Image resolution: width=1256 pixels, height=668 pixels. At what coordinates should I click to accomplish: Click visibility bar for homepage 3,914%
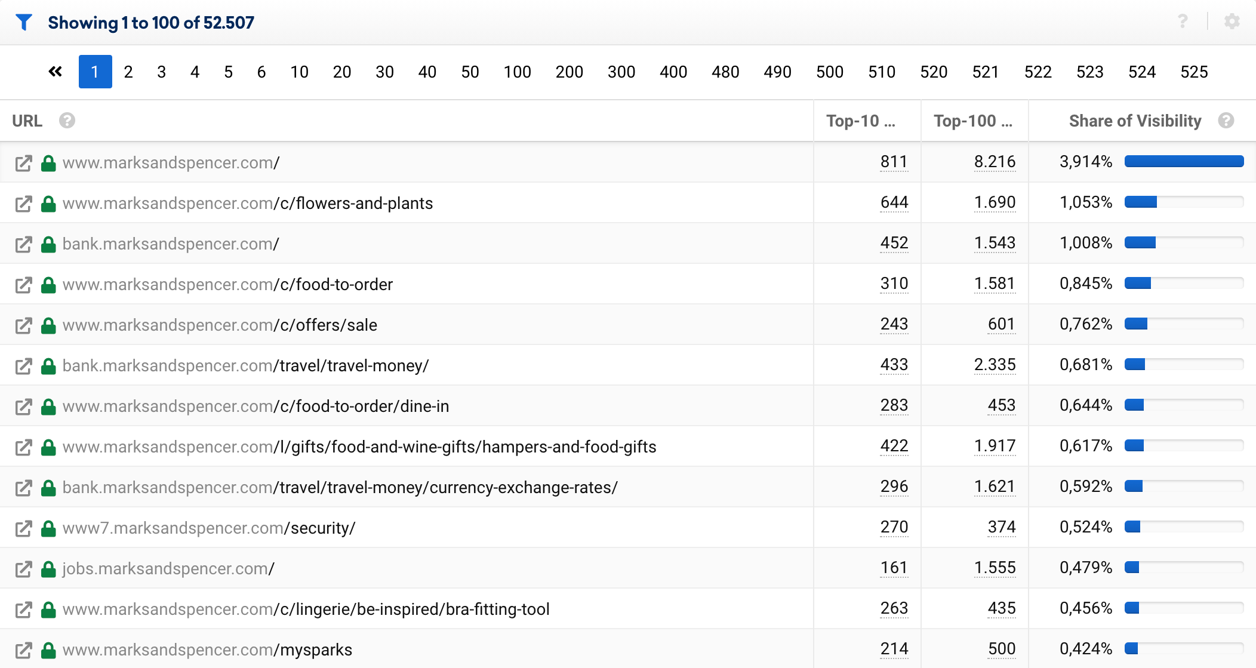point(1184,161)
